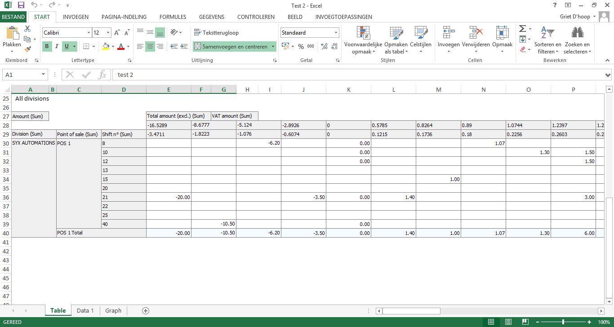Click the AutoSum sigma icon
Image resolution: width=614 pixels, height=327 pixels.
[522, 29]
